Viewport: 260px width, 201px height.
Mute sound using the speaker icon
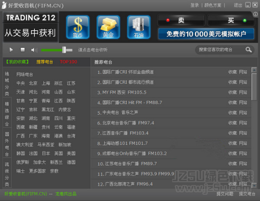(x=34, y=50)
